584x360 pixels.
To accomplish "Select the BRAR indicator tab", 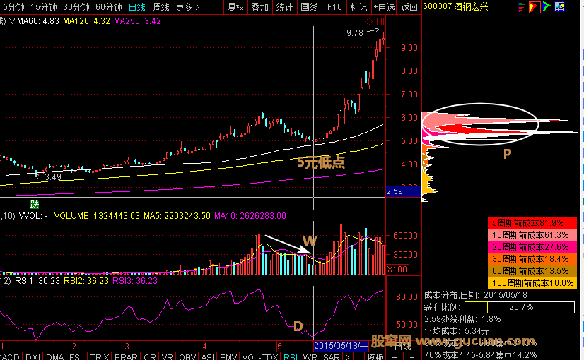I will (x=127, y=356).
